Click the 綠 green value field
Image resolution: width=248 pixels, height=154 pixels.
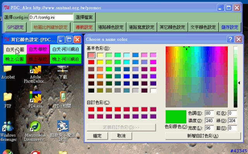[232, 121]
